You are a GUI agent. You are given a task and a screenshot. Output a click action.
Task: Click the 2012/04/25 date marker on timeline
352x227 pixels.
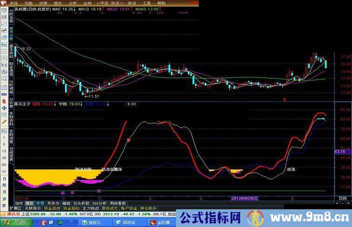pos(244,199)
